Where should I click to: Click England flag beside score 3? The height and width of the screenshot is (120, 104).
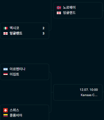tap(6, 33)
